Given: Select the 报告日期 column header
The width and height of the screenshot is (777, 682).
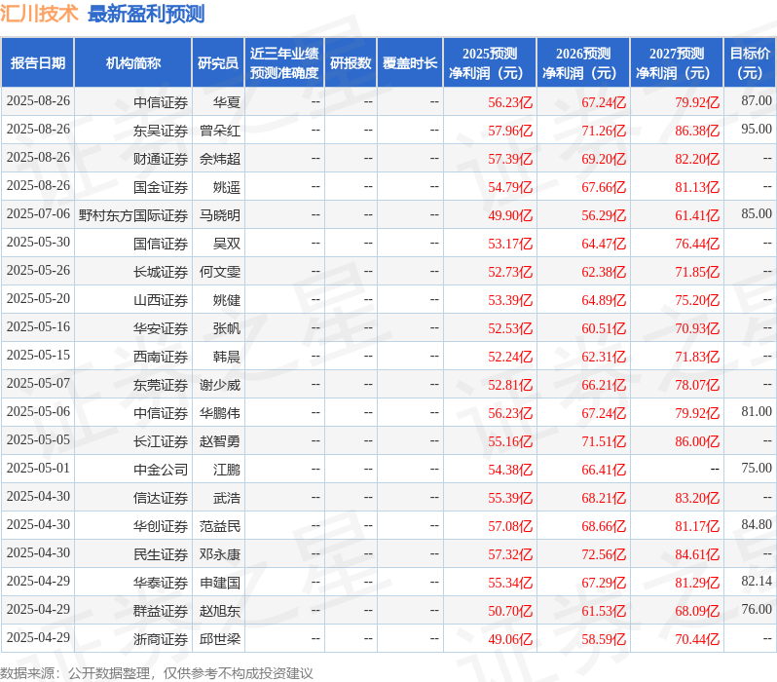Looking at the screenshot, I should tap(38, 63).
